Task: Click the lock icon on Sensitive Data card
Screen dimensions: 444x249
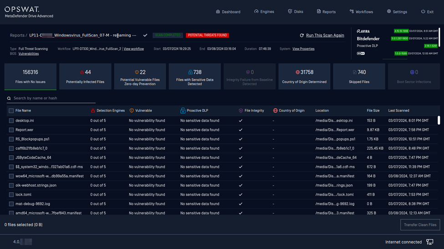Action: point(190,72)
